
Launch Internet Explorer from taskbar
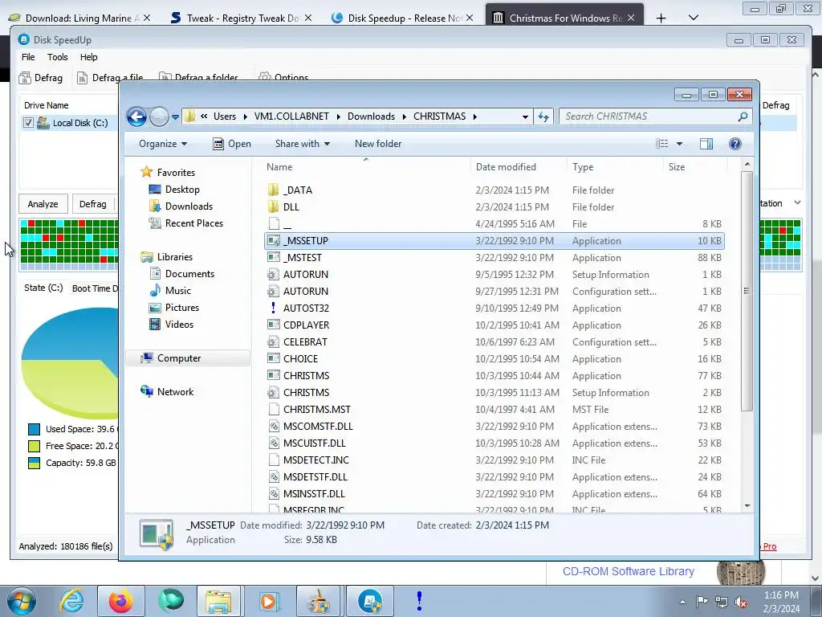pyautogui.click(x=71, y=601)
